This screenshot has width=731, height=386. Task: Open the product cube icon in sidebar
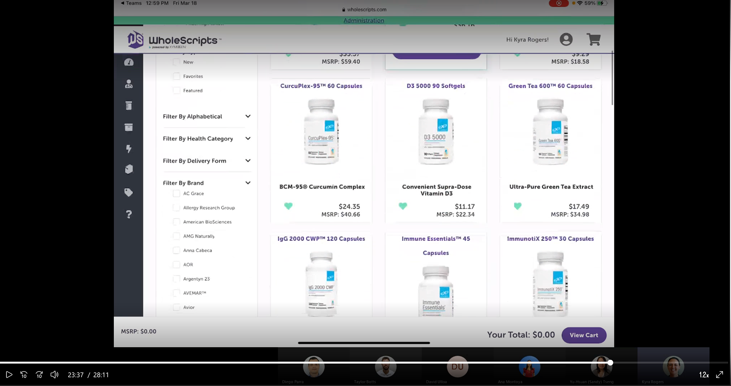(129, 169)
